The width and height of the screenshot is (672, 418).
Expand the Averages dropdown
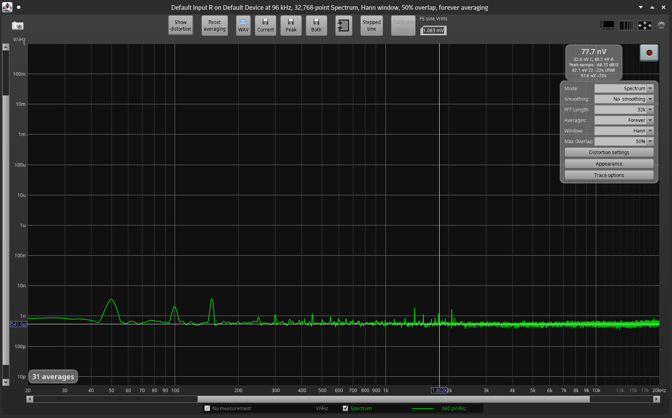650,120
